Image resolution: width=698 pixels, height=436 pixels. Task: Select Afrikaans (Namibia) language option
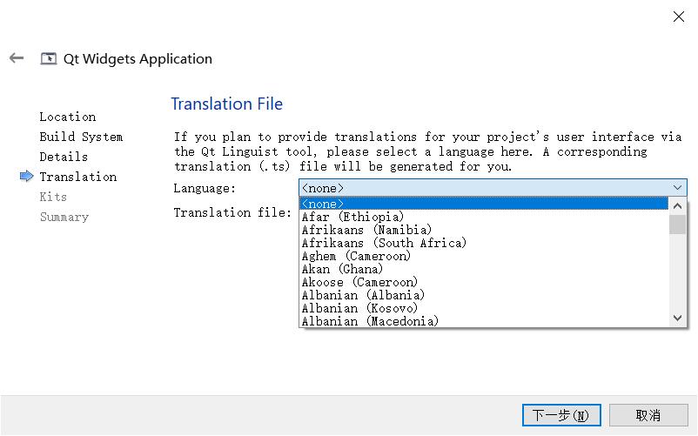[366, 230]
